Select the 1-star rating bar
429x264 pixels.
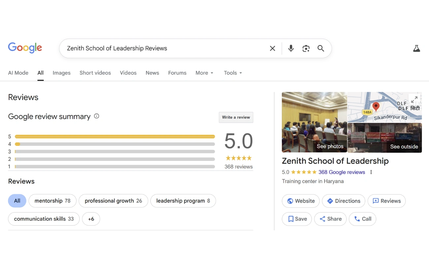115,167
